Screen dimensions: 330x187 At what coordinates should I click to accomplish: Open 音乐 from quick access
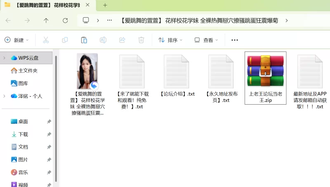(19, 172)
